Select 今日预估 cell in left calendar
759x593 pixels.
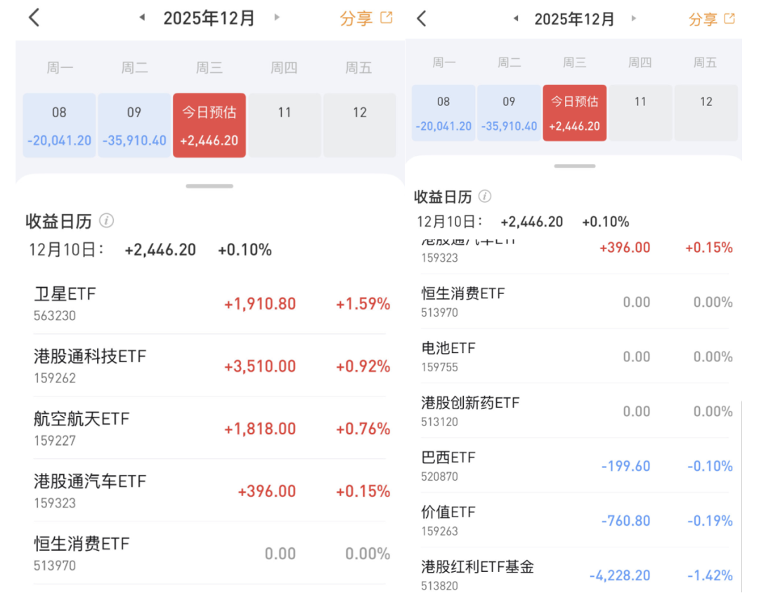(209, 125)
